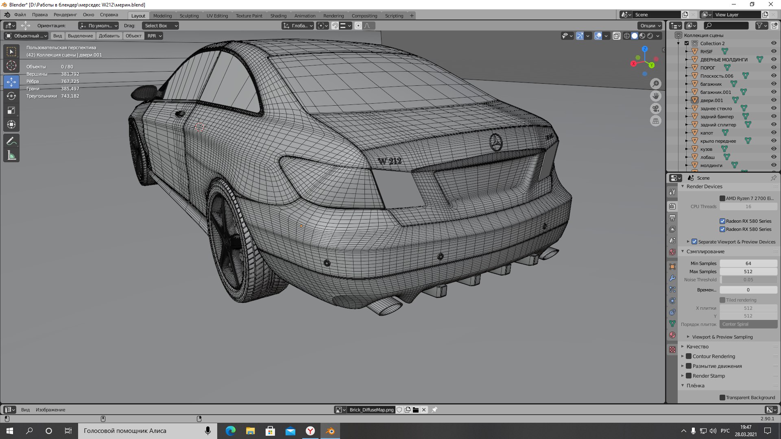Open the Опции dropdown
This screenshot has width=781, height=439.
click(650, 26)
